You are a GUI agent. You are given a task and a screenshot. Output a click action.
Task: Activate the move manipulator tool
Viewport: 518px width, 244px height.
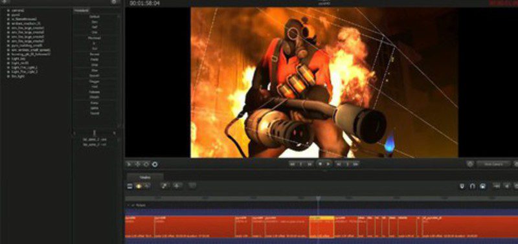point(138,164)
